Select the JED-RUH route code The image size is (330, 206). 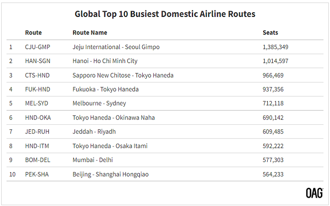[37, 131]
